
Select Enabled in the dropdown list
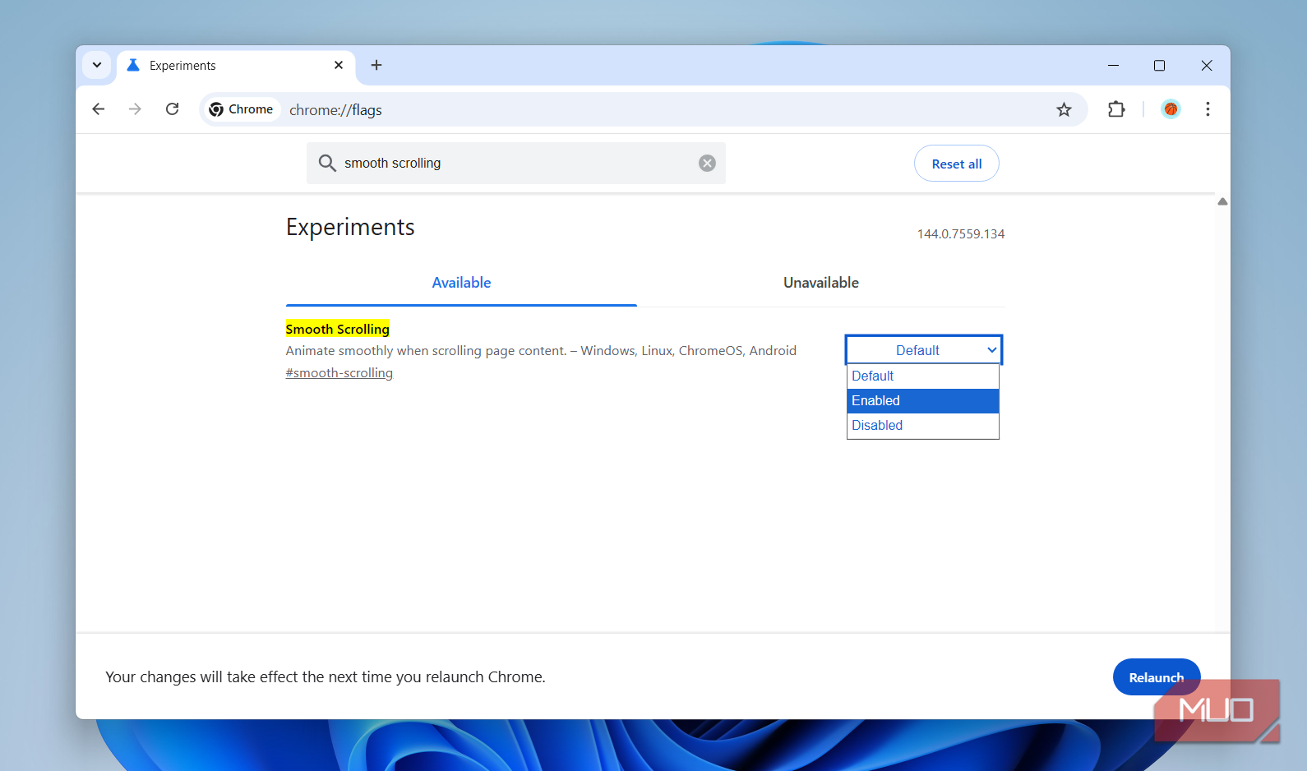(x=922, y=401)
